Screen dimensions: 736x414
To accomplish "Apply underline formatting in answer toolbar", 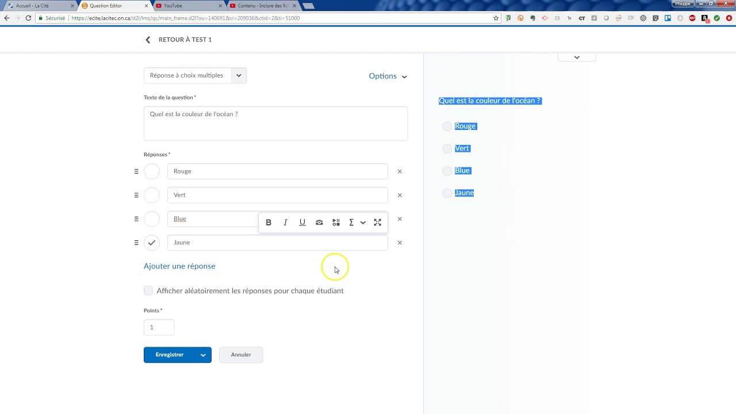I will click(x=302, y=223).
